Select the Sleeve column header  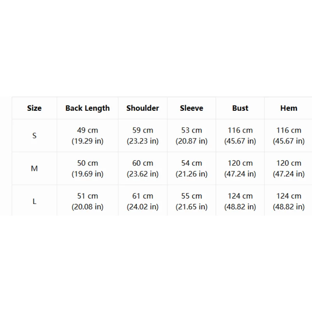pyautogui.click(x=191, y=108)
